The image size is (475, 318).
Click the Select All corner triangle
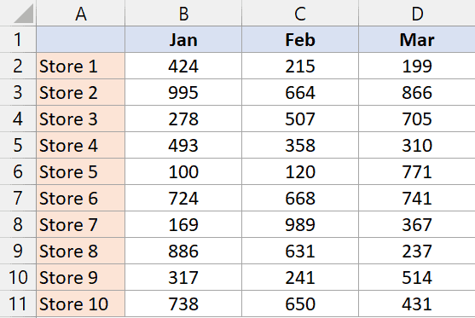pos(23,14)
